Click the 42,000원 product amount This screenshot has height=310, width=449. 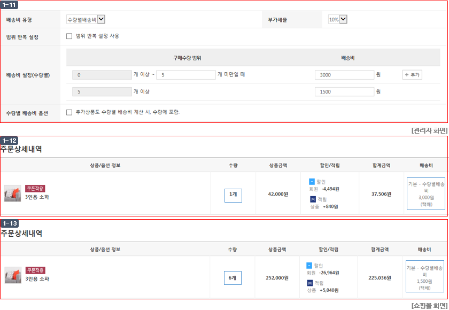point(278,194)
